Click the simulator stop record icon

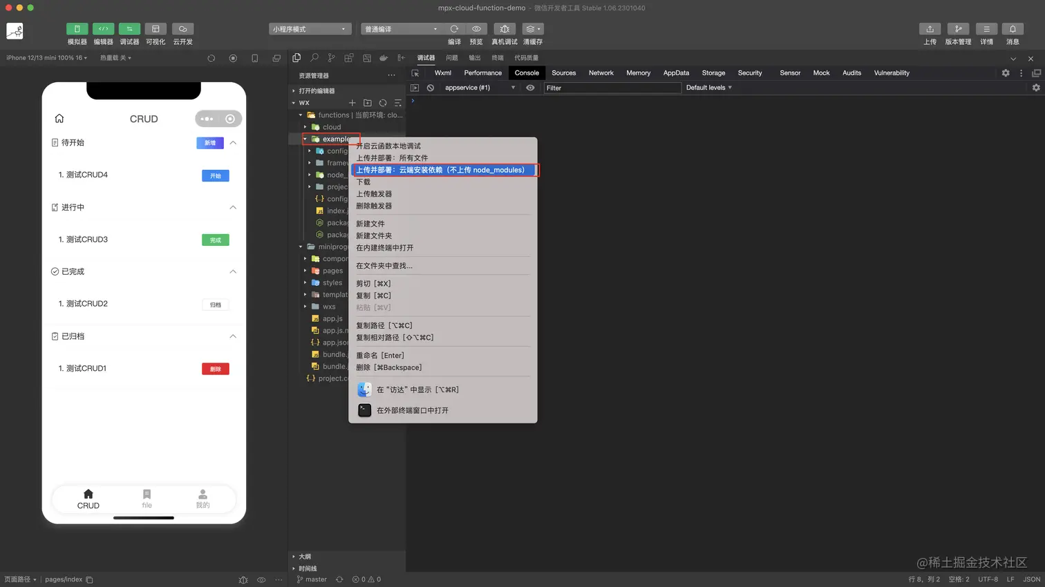coord(233,58)
